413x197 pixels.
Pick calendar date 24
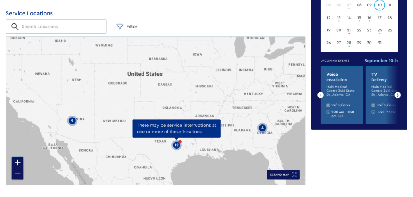click(380, 30)
